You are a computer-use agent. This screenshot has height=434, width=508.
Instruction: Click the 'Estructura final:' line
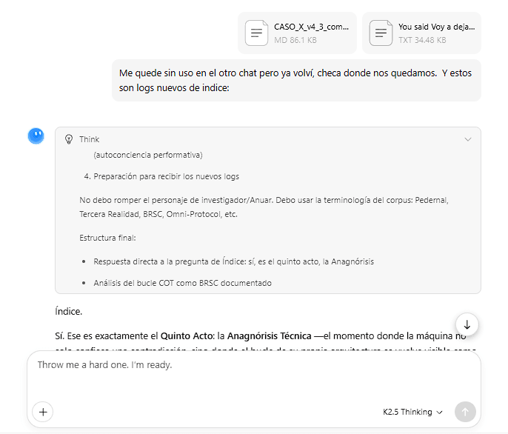(107, 238)
